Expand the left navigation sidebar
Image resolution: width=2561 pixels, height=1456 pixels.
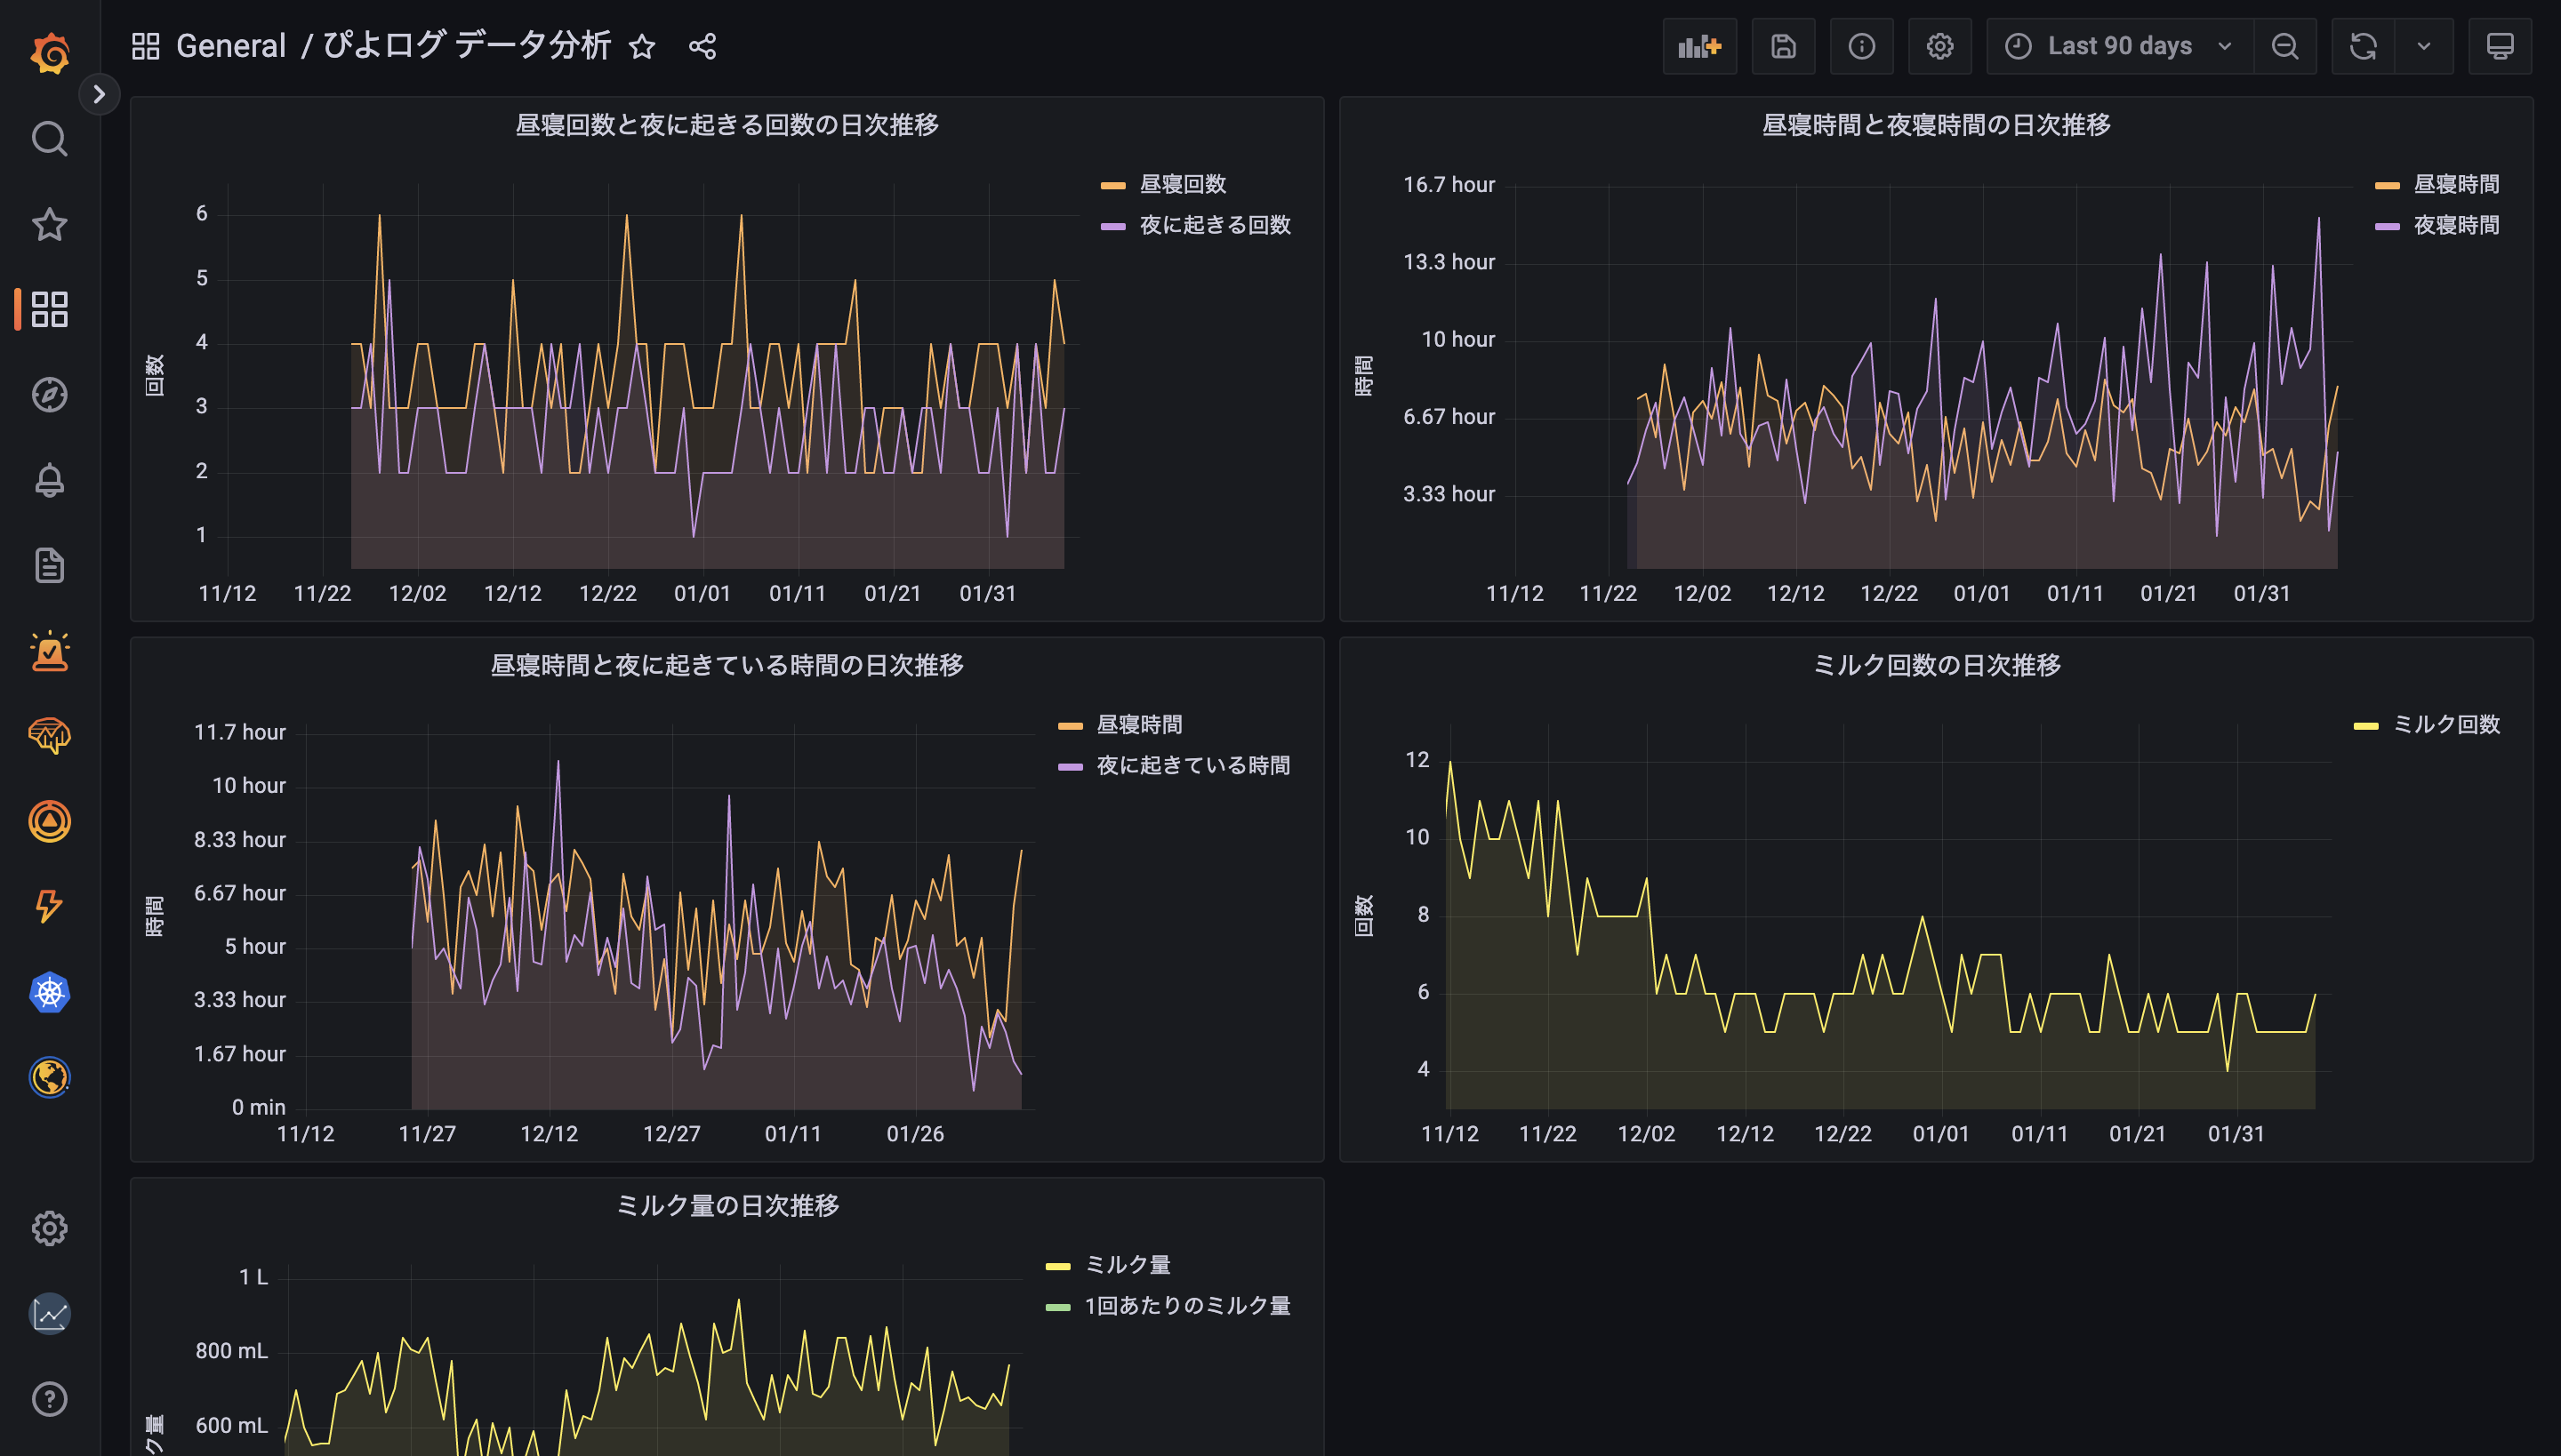(99, 94)
